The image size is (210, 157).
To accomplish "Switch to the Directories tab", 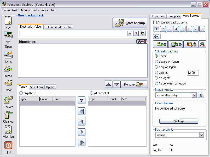I will pos(159,16).
